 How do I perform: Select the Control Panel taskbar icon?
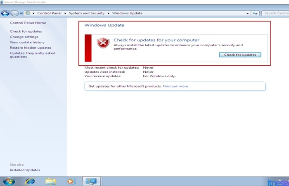pyautogui.click(x=91, y=181)
